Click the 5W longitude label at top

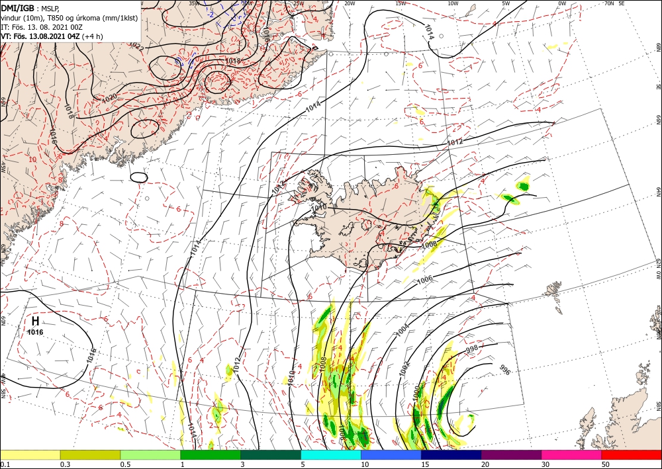506,3
